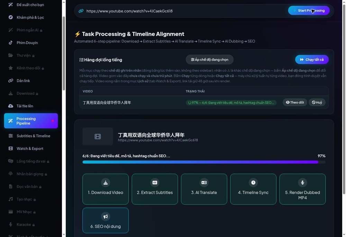Click the sidebar scroll down arrow
346x237 pixels.
(x=64, y=235)
